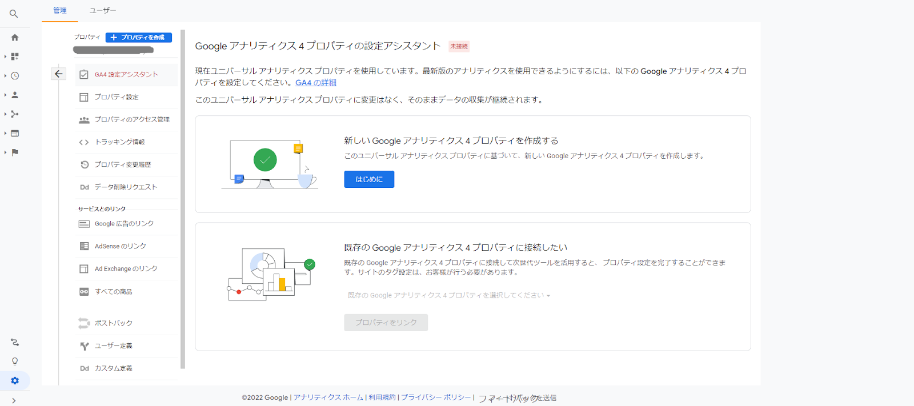Viewport: 914px width, 406px height.
Task: Open Audience reports person icon
Action: click(15, 95)
